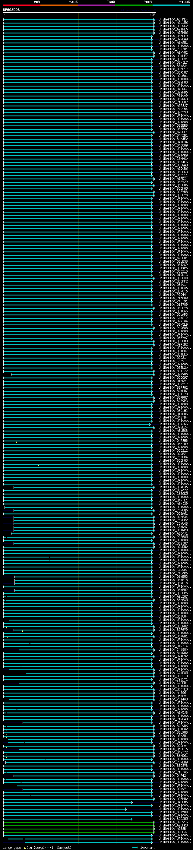Select hit label UniRef100_Q86LX0
The width and height of the screenshot is (193, 850).
pyautogui.click(x=173, y=278)
